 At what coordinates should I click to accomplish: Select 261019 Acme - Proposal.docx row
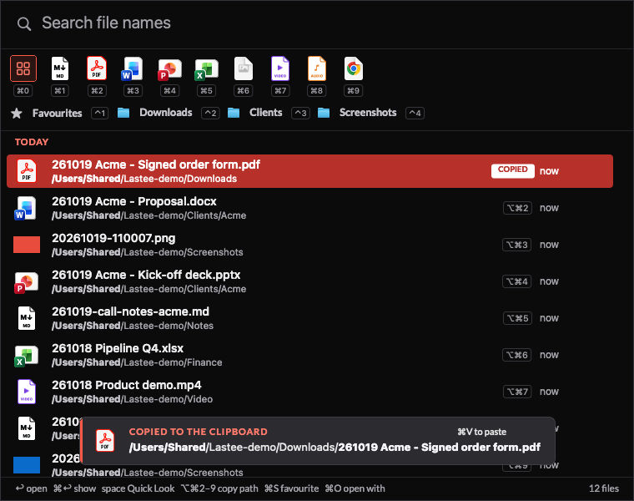tap(309, 208)
